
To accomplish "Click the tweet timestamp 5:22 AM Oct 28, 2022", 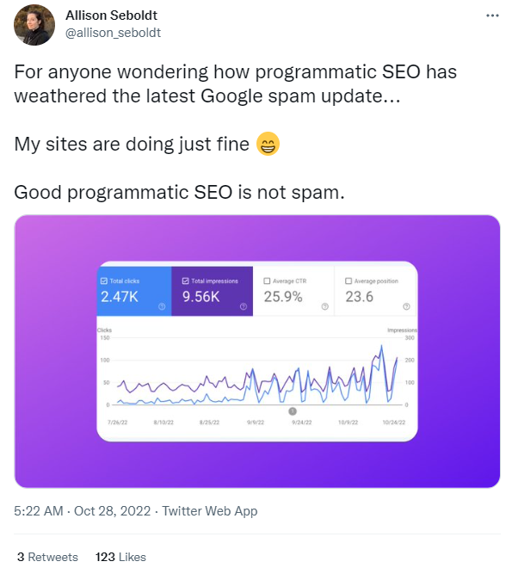I will [83, 511].
